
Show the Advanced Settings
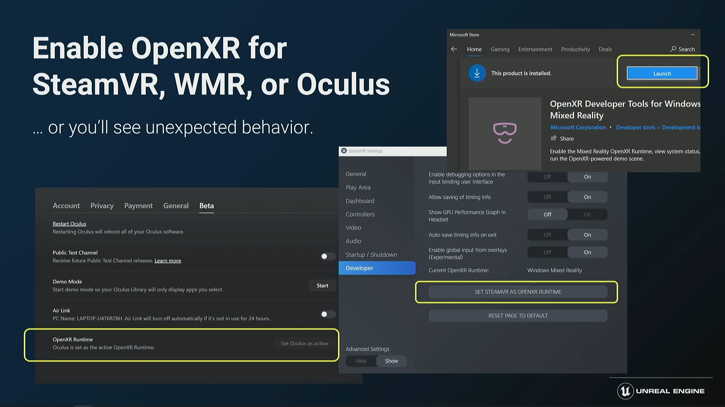tap(391, 361)
